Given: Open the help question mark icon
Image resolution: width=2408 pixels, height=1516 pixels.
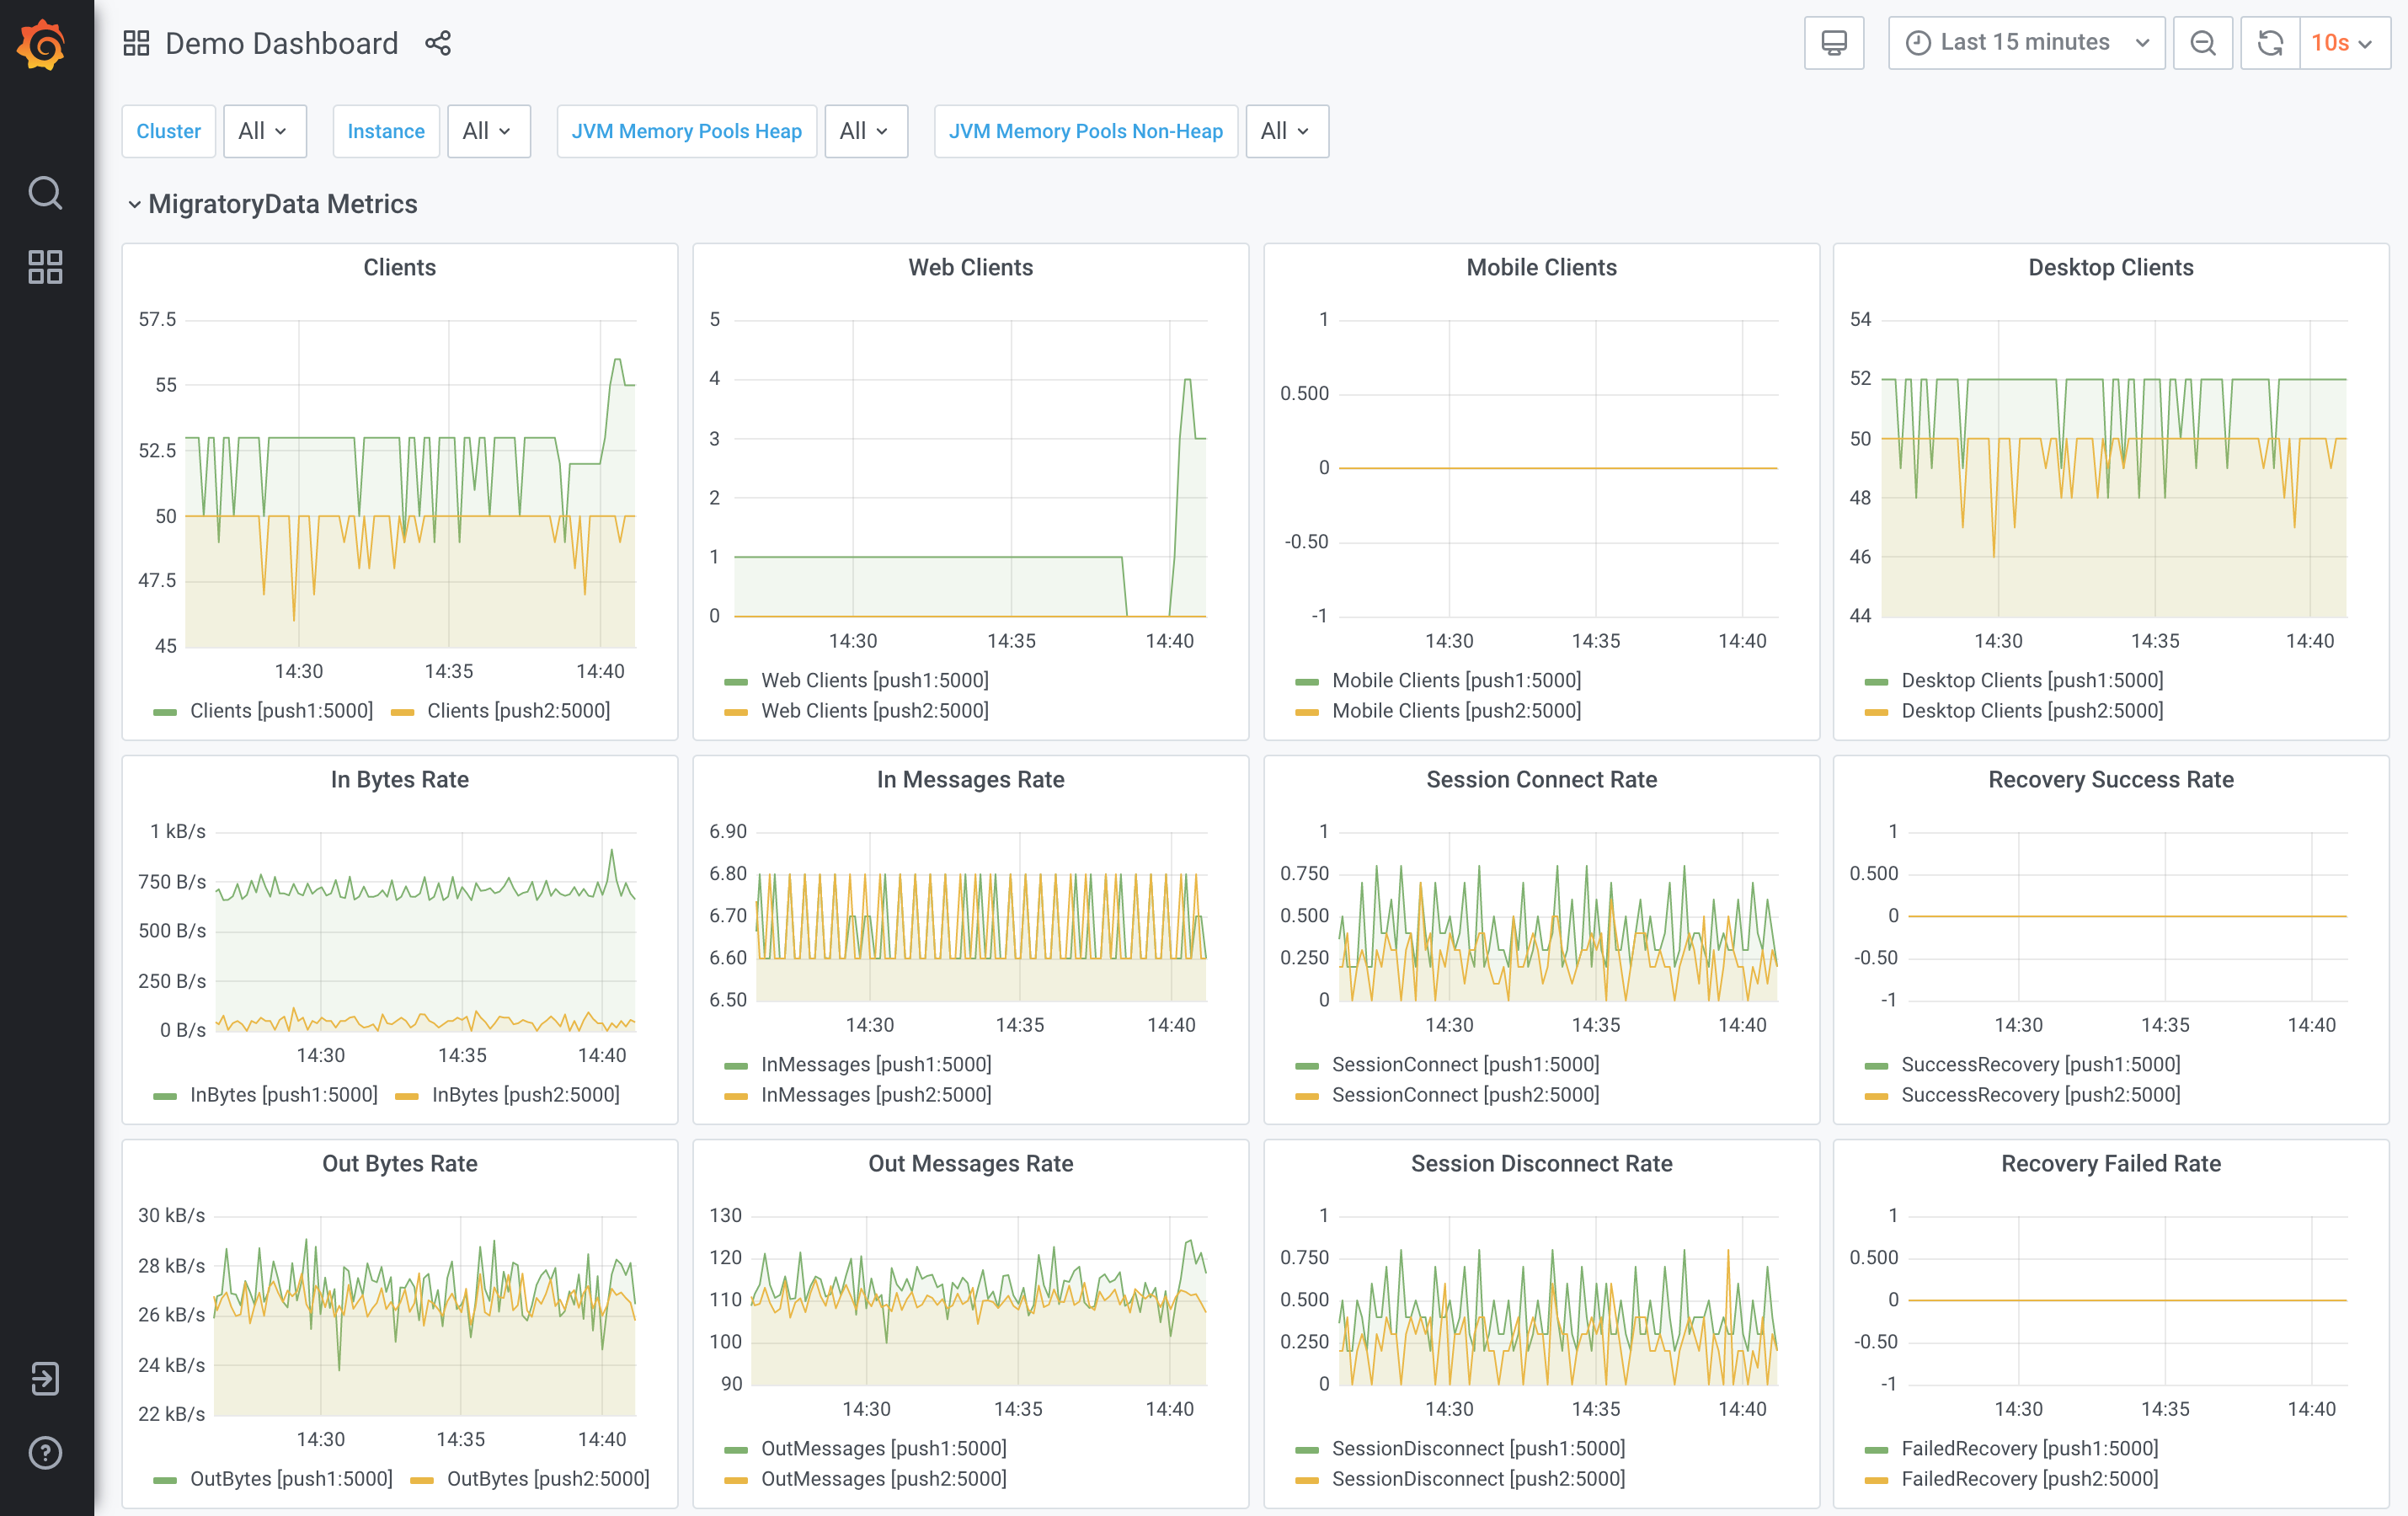Looking at the screenshot, I should (x=45, y=1452).
